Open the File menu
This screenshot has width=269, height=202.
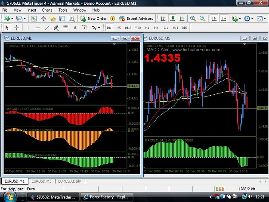[5, 10]
